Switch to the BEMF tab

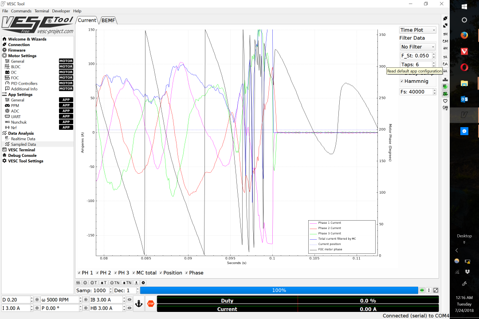coord(108,20)
